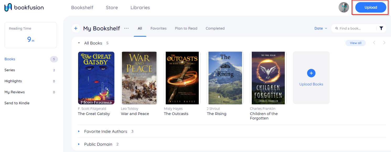391x152 pixels.
Task: Open the user profile avatar
Action: tap(344, 7)
